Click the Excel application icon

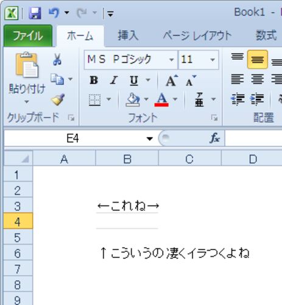(12, 13)
